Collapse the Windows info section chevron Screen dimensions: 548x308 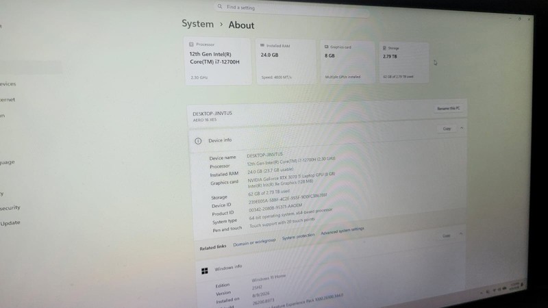click(x=460, y=233)
